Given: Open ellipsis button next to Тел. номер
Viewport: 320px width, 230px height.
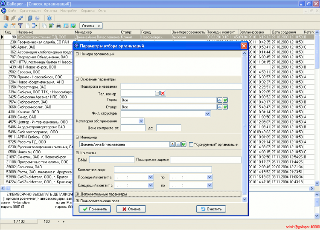Looking at the screenshot, I should point(157,93).
